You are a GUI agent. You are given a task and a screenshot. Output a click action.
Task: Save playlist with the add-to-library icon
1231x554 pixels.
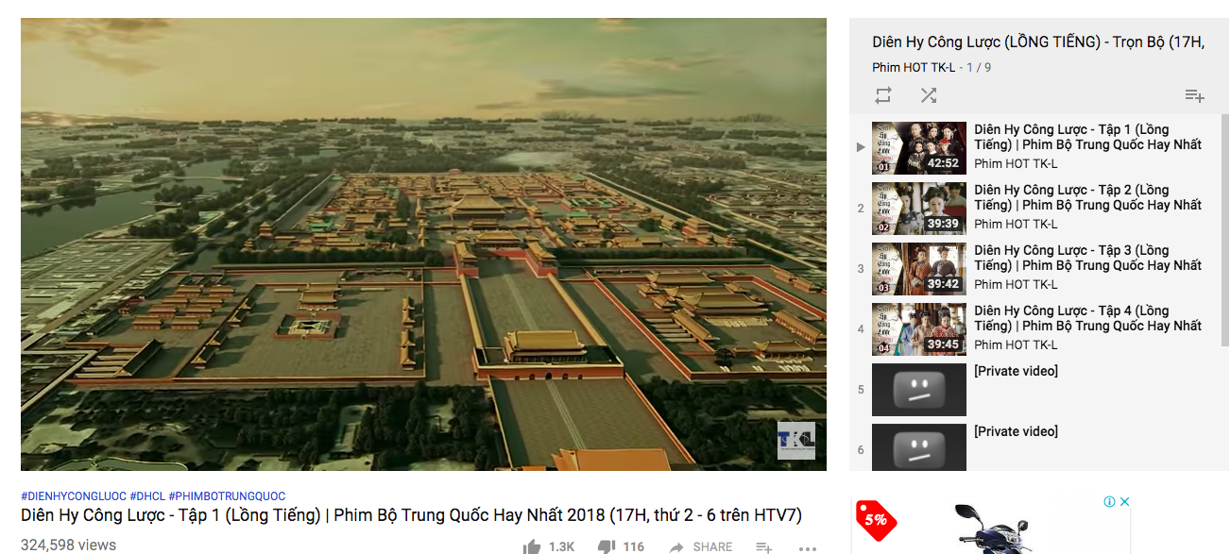[x=1194, y=95]
